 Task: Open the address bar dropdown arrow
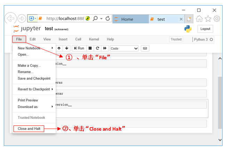101,19
